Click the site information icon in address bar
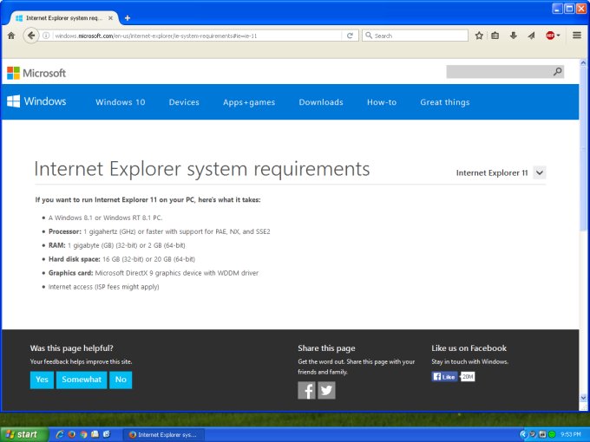 coord(46,36)
